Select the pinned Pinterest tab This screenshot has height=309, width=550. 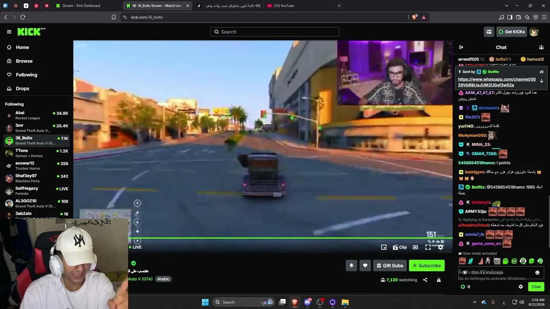[x=37, y=6]
